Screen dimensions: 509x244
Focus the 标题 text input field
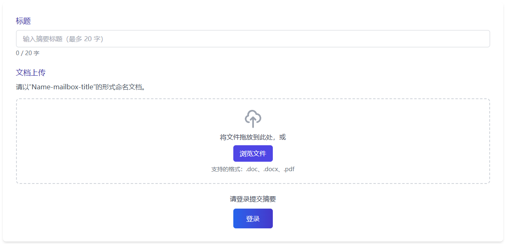click(x=253, y=39)
